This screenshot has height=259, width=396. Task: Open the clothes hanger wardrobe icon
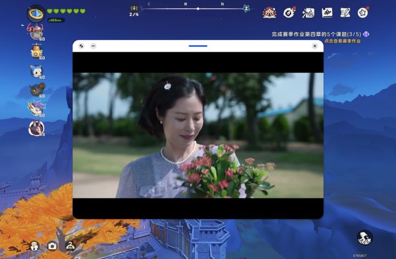[70, 245]
